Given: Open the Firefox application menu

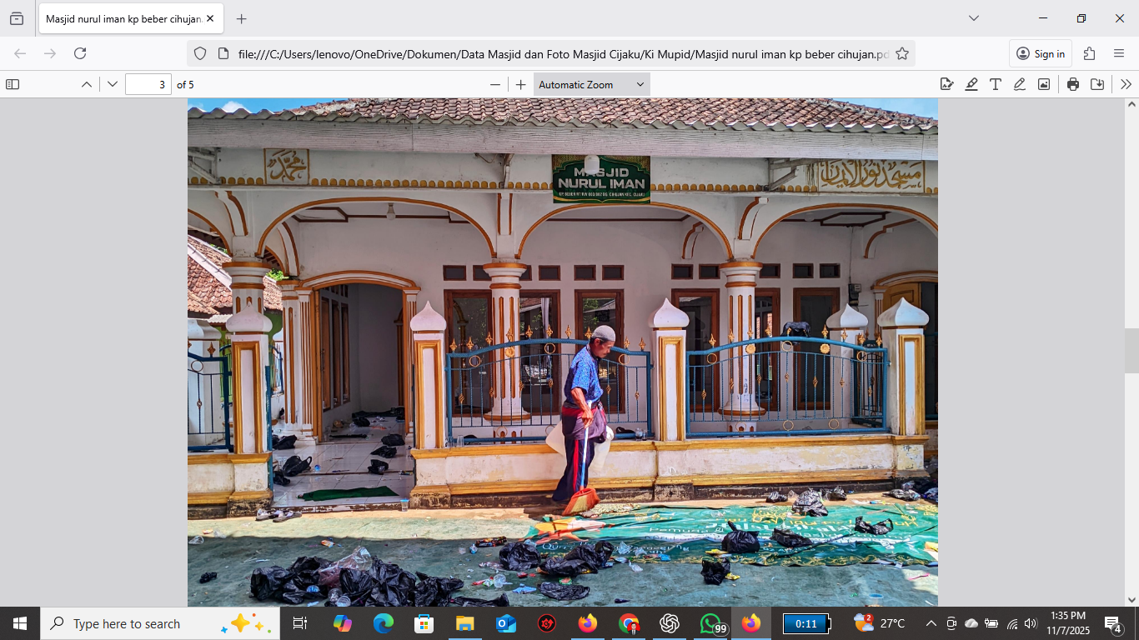Looking at the screenshot, I should [x=1119, y=53].
